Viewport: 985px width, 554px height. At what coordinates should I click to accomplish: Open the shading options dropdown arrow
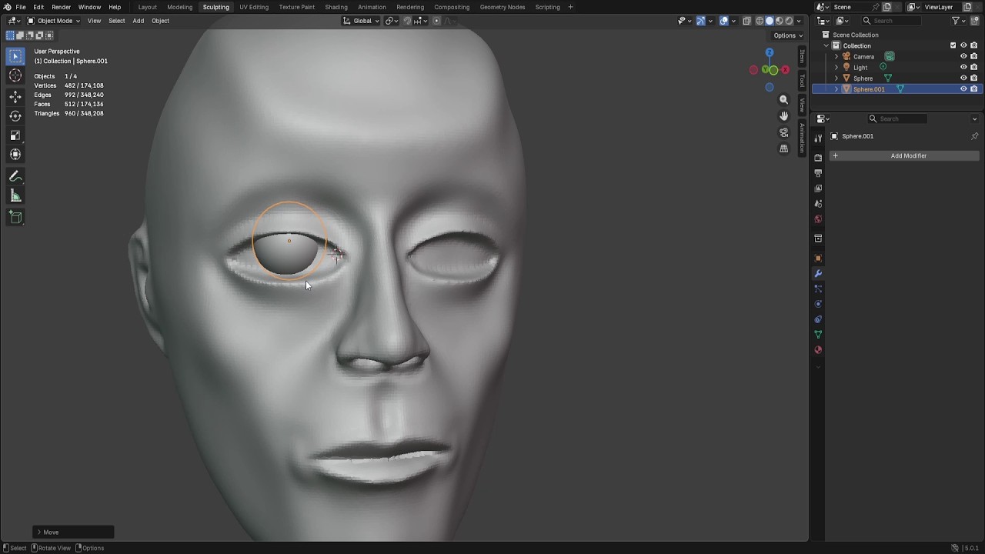point(799,21)
